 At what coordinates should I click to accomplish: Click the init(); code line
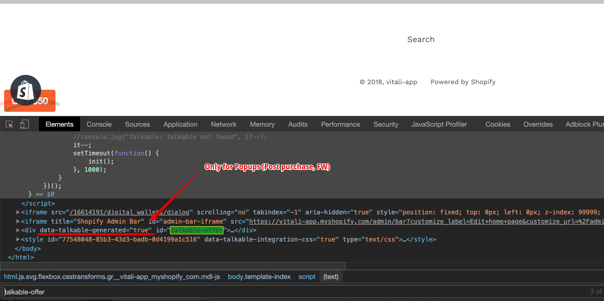101,162
